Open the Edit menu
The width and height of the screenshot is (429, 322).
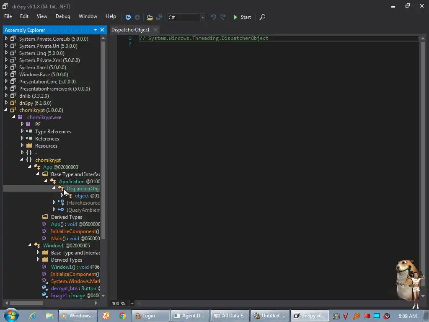[x=24, y=16]
